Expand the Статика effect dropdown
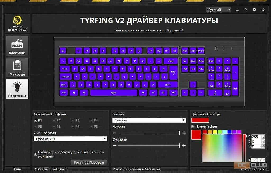This screenshot has width=271, height=173. 184,120
